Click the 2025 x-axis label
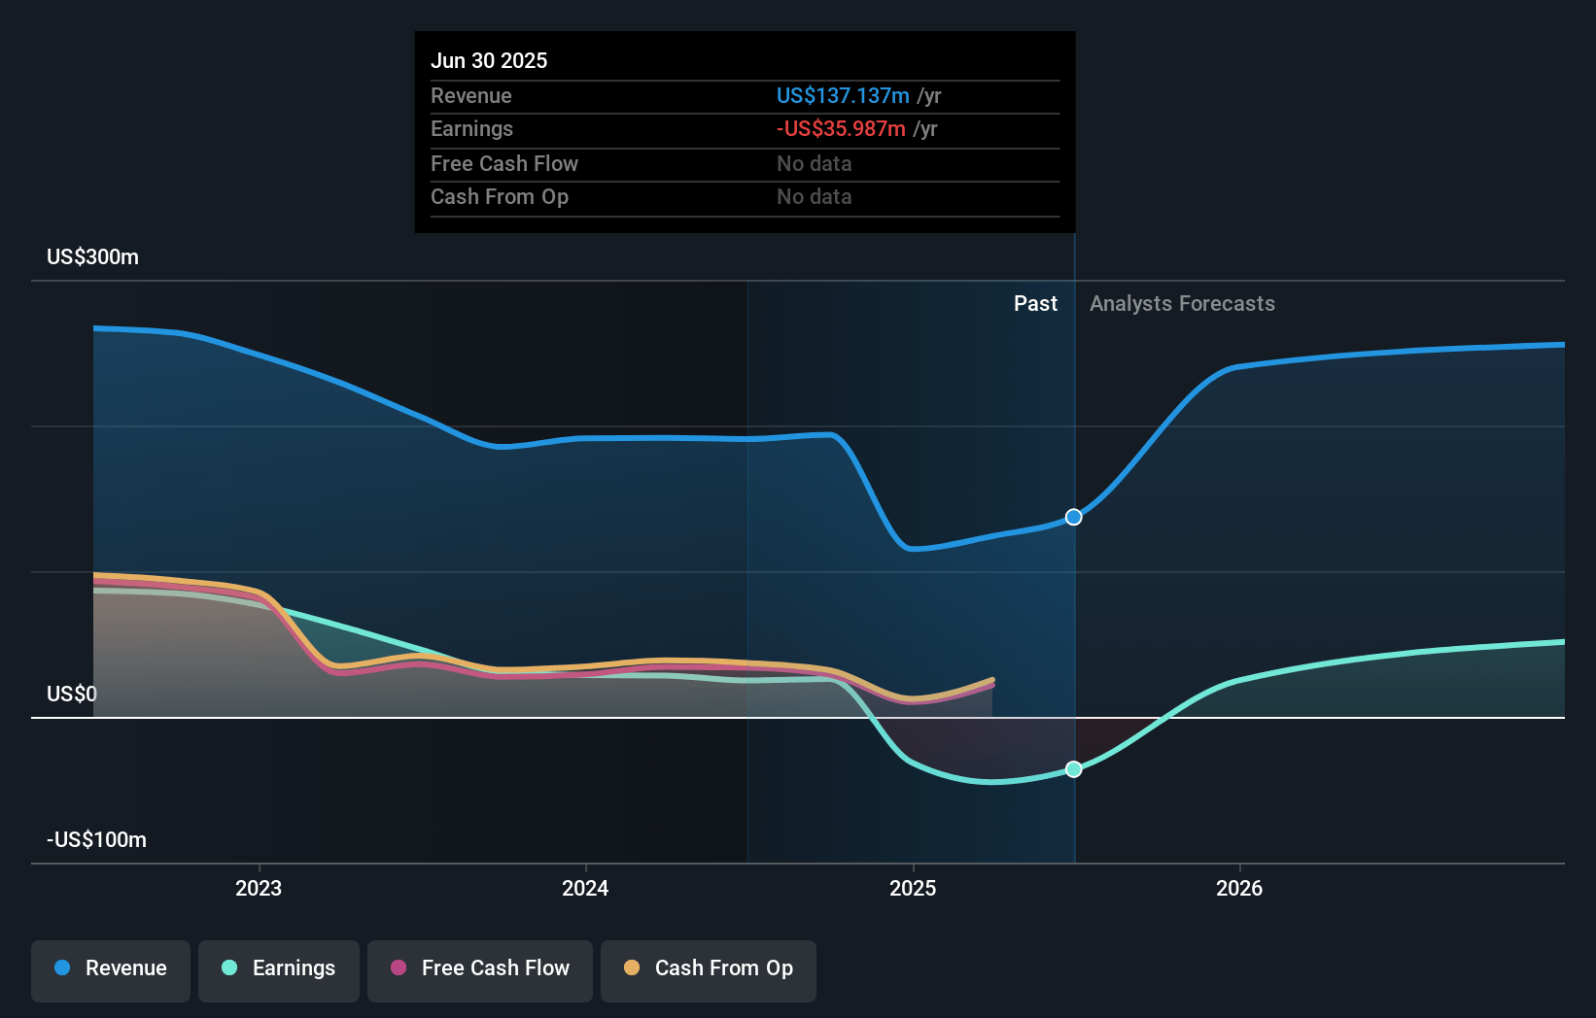The image size is (1596, 1018). [x=913, y=888]
